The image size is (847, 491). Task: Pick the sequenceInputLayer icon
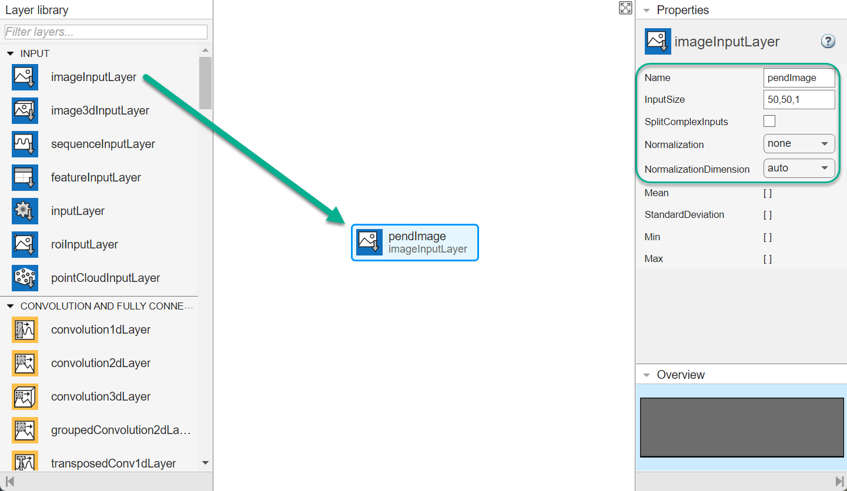[25, 144]
